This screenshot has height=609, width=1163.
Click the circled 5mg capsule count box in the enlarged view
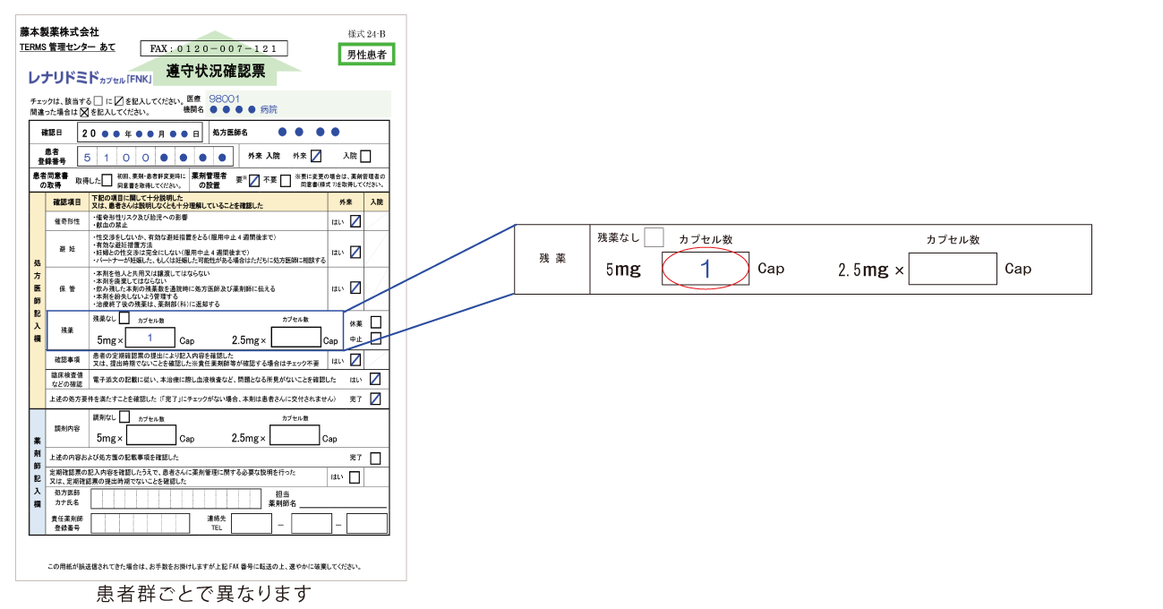tap(705, 269)
